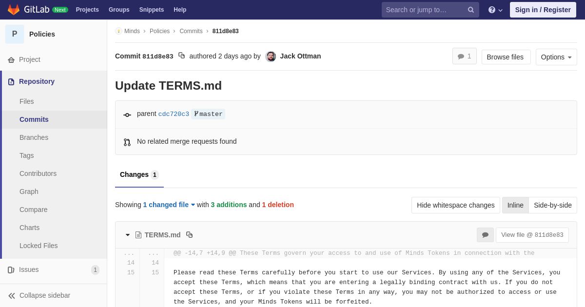Open Commits in Repository sidebar
Viewport: 585px width, 307px height.
[x=34, y=119]
